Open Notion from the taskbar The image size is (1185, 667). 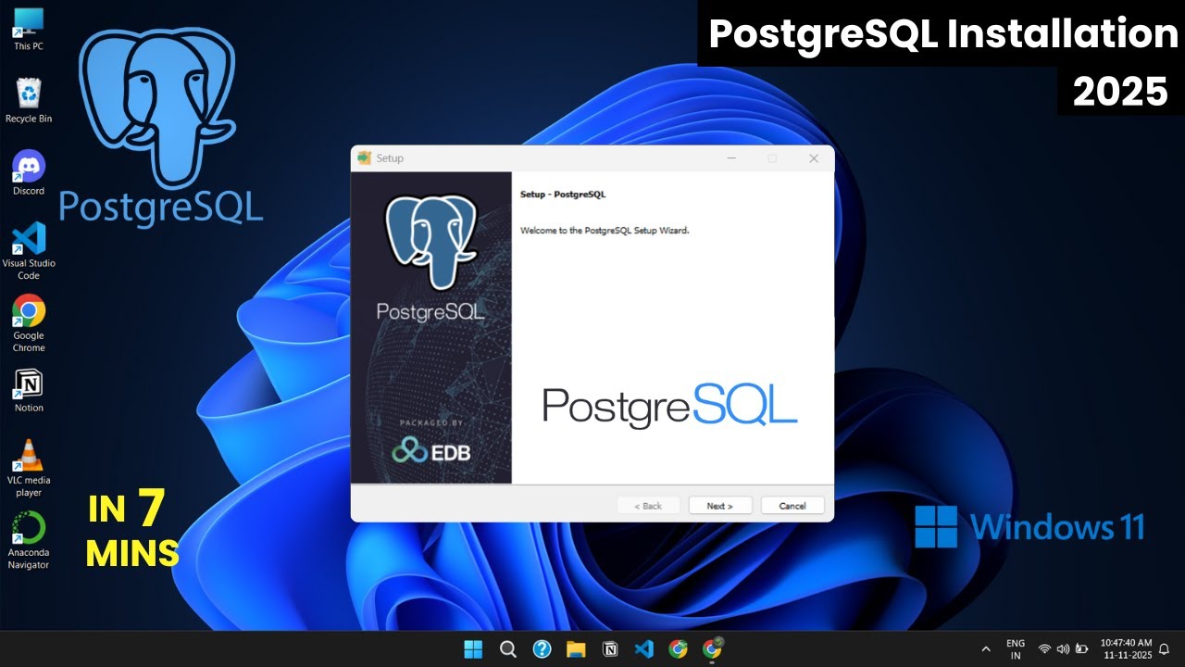[x=610, y=648]
